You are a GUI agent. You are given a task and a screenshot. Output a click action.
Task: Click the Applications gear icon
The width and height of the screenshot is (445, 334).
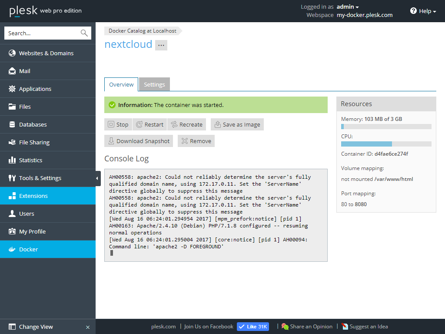[x=12, y=89]
